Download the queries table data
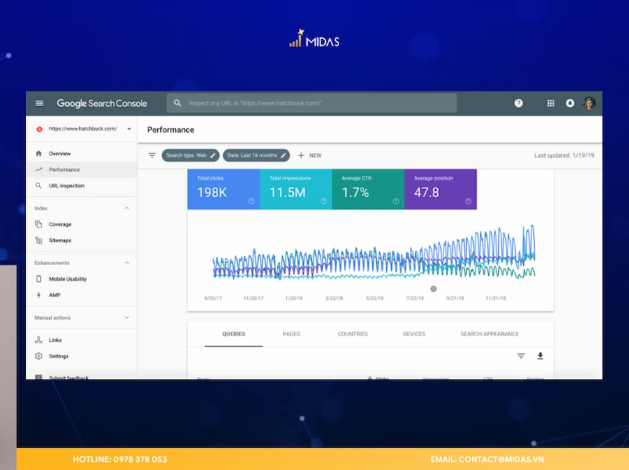 pyautogui.click(x=540, y=356)
